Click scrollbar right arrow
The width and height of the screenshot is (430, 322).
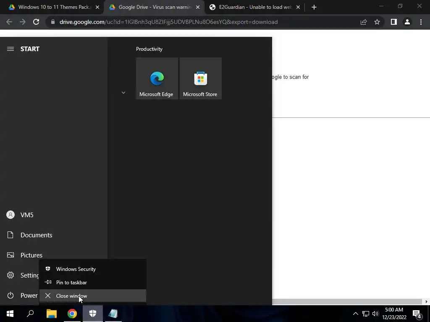pos(426,302)
